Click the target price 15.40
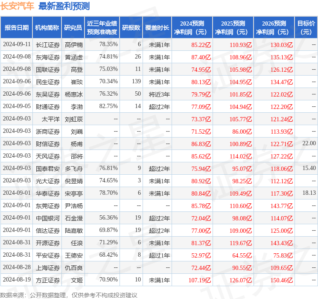Image resolution: width=318 pixels, height=299 pixels. [x=309, y=168]
